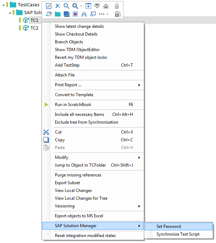
Task: Click the teal folder icon in mini toolbar
Action: (58, 14)
